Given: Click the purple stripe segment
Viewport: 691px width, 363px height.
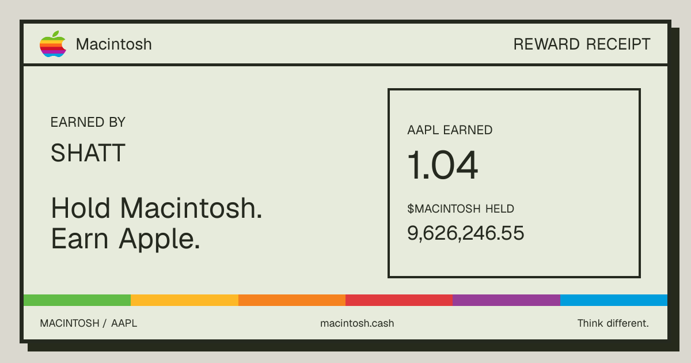Looking at the screenshot, I should pyautogui.click(x=506, y=300).
